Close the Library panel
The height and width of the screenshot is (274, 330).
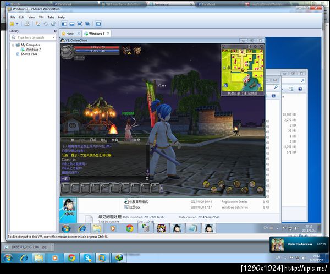[x=55, y=31]
